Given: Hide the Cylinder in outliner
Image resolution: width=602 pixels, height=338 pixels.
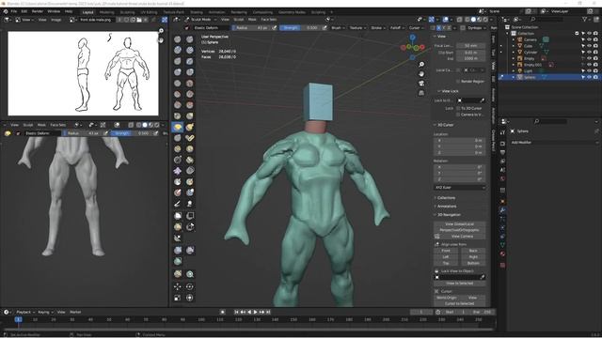Looking at the screenshot, I should click(x=590, y=53).
